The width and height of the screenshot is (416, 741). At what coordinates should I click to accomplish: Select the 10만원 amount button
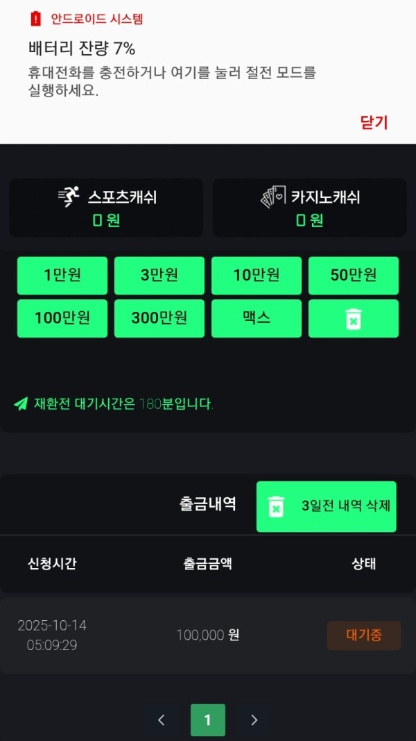click(x=257, y=276)
